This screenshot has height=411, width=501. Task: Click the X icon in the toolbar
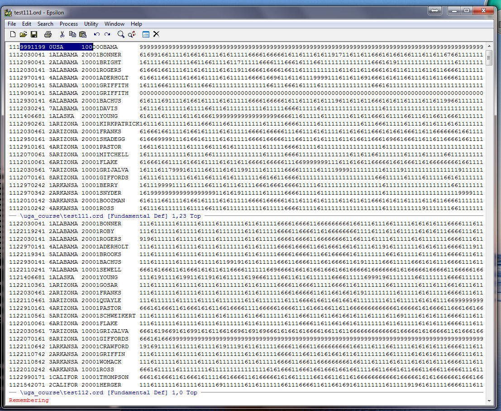click(x=156, y=34)
